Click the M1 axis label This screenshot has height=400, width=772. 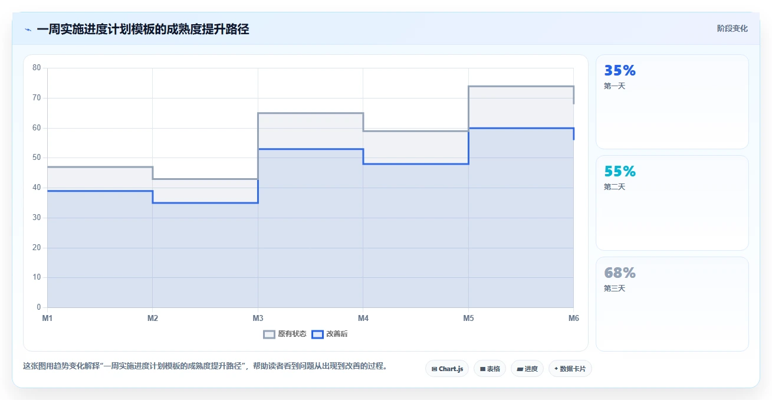pyautogui.click(x=47, y=319)
